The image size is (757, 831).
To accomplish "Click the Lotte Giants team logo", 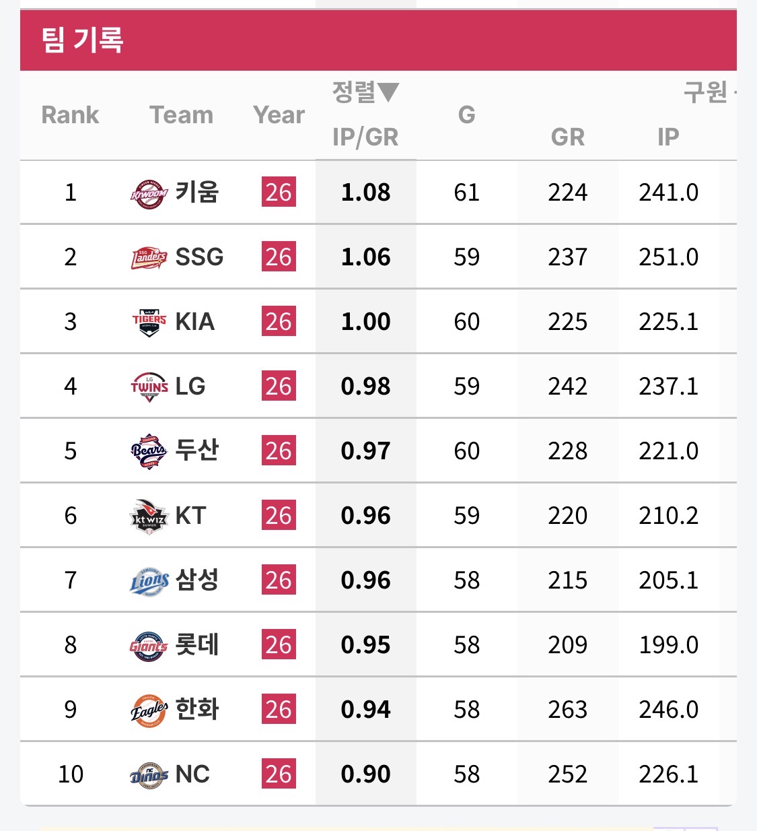I will pyautogui.click(x=149, y=646).
